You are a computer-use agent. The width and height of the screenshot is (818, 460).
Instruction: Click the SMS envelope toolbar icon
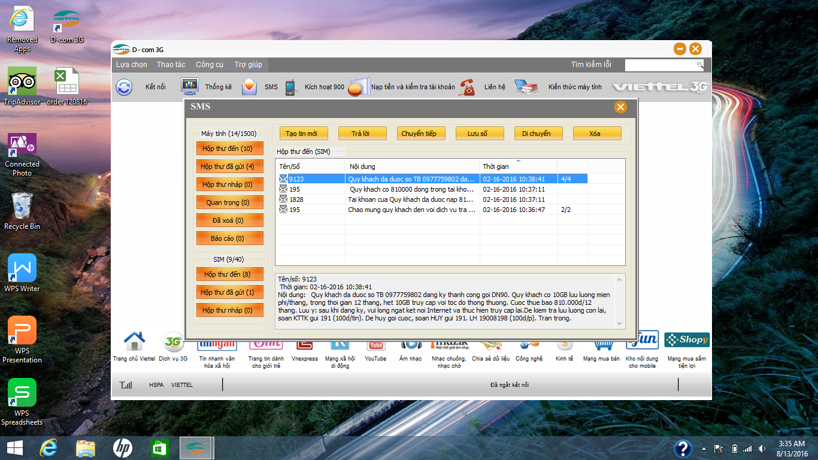click(250, 87)
